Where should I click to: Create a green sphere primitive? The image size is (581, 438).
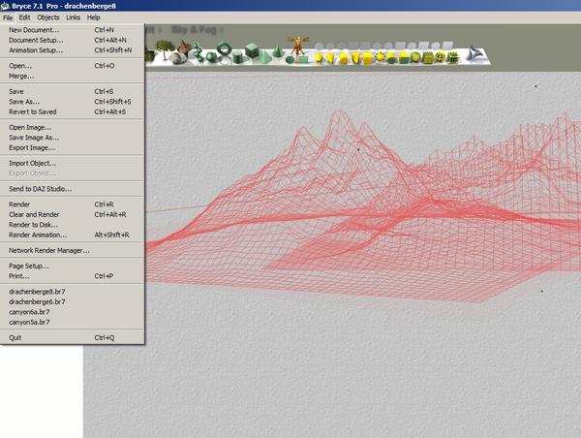211,57
